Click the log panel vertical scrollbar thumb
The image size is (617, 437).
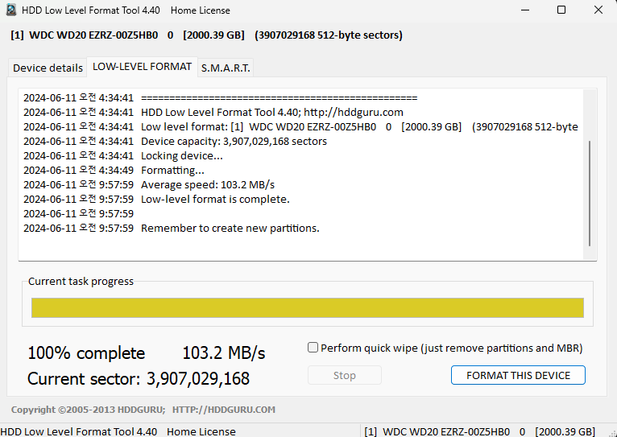pyautogui.click(x=590, y=193)
